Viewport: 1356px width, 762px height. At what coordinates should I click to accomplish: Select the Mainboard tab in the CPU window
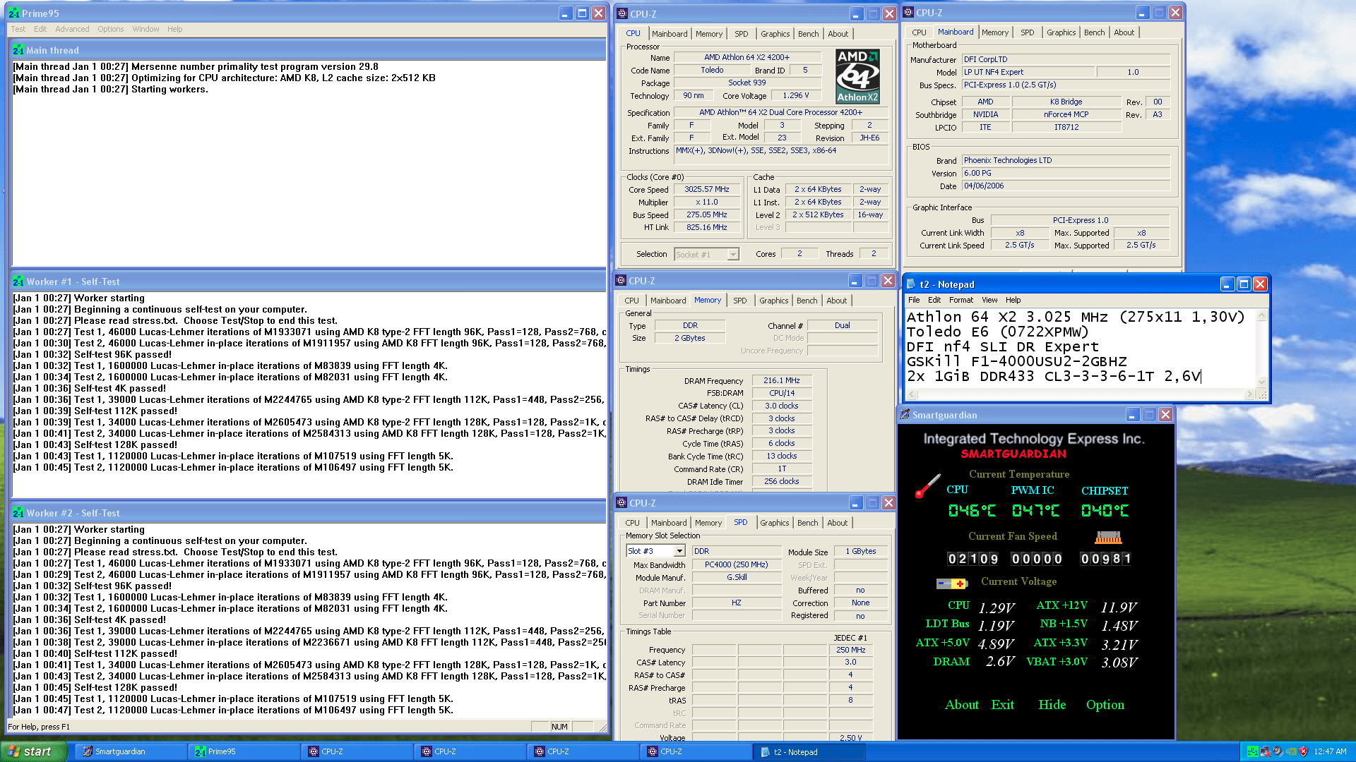(669, 34)
